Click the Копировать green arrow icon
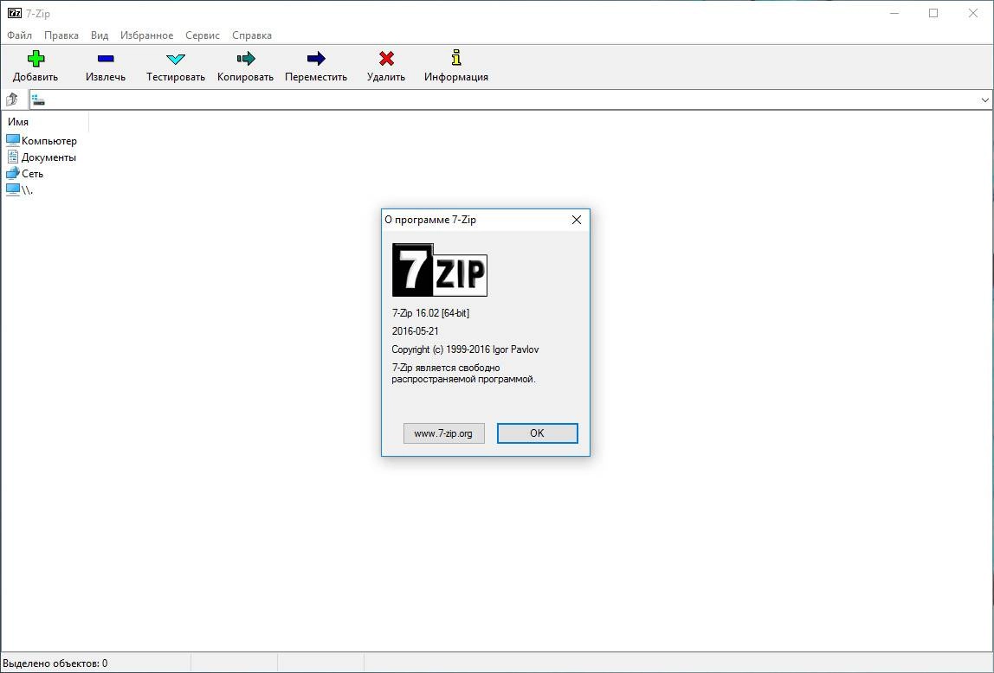Screen dimensions: 994x673 [246, 59]
